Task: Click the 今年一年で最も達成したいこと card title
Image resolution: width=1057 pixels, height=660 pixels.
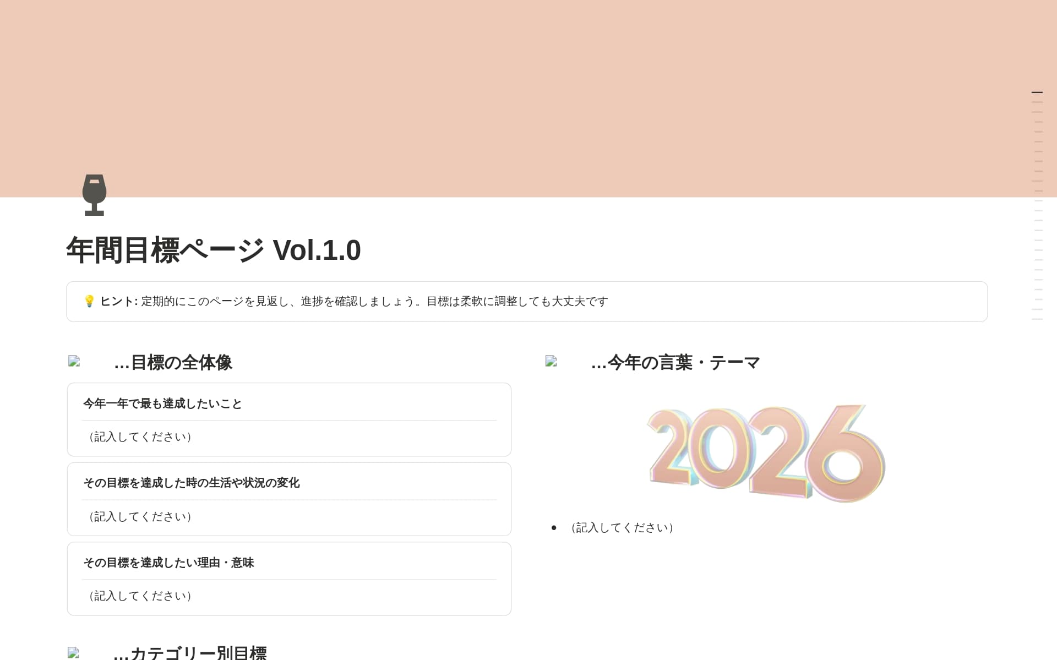Action: (x=163, y=403)
